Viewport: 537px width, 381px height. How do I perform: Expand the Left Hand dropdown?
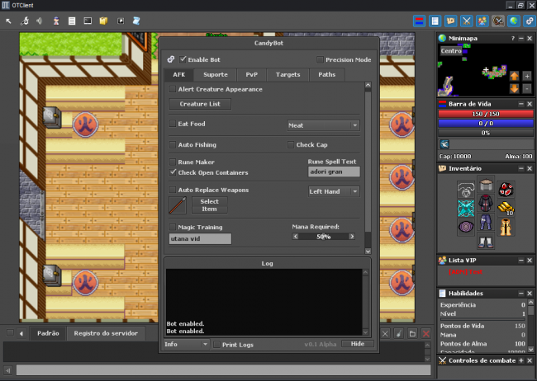(x=333, y=191)
